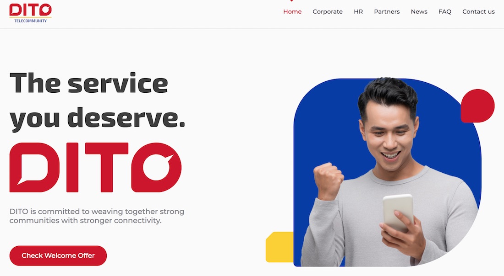Click the DITO Telecommunity logo in header
Image resolution: width=504 pixels, height=276 pixels.
tap(31, 13)
